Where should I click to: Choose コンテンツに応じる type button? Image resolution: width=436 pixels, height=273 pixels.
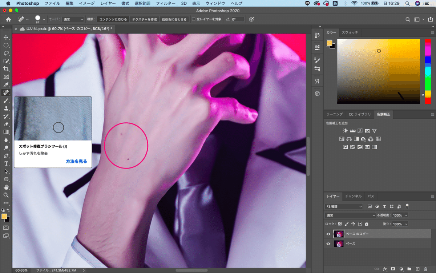click(113, 19)
